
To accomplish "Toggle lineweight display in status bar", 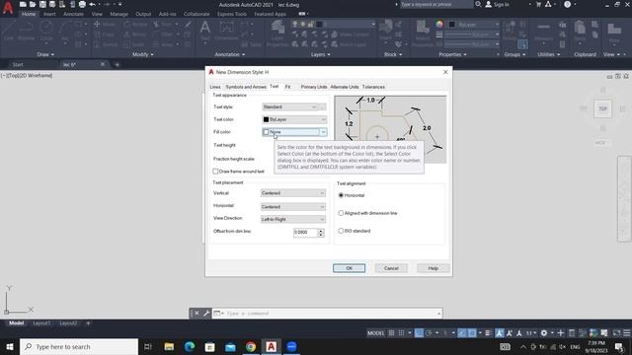I will click(488, 333).
